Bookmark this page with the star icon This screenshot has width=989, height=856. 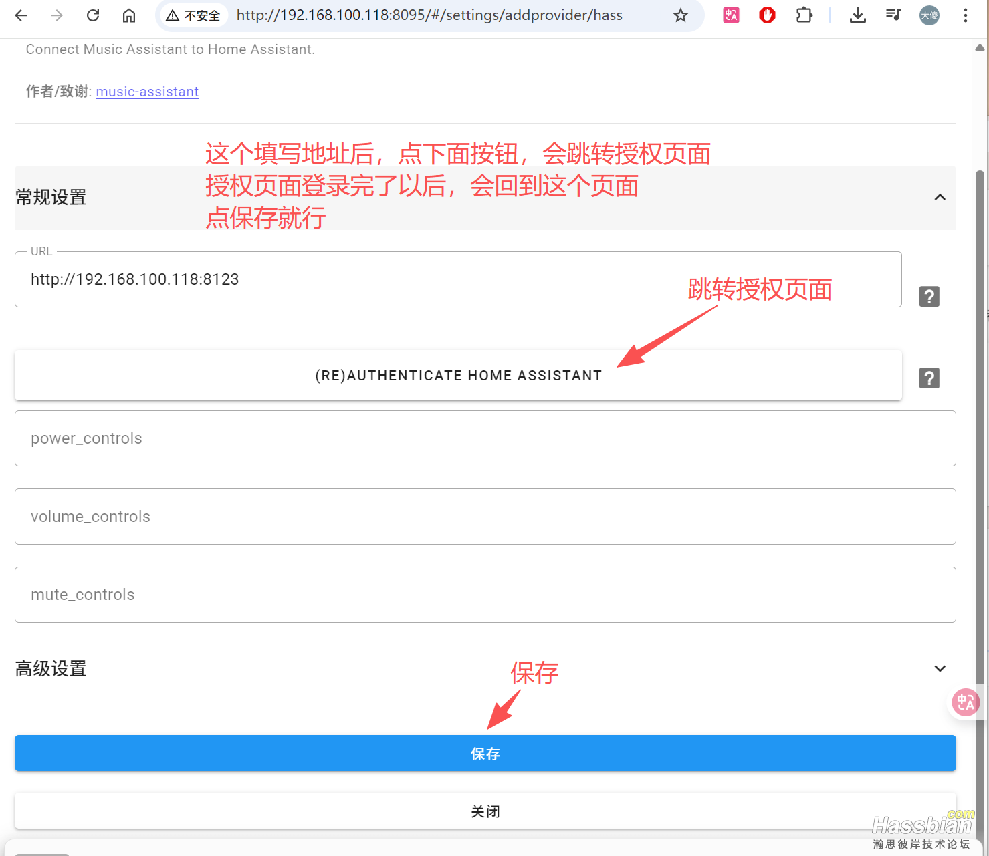[681, 15]
